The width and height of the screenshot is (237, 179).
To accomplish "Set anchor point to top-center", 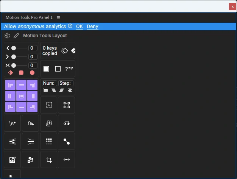I will coord(21,85).
